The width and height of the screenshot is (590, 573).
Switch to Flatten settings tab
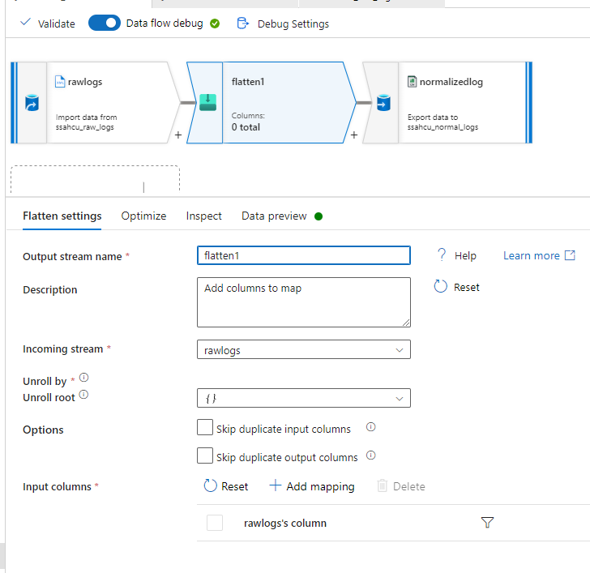[x=62, y=216]
